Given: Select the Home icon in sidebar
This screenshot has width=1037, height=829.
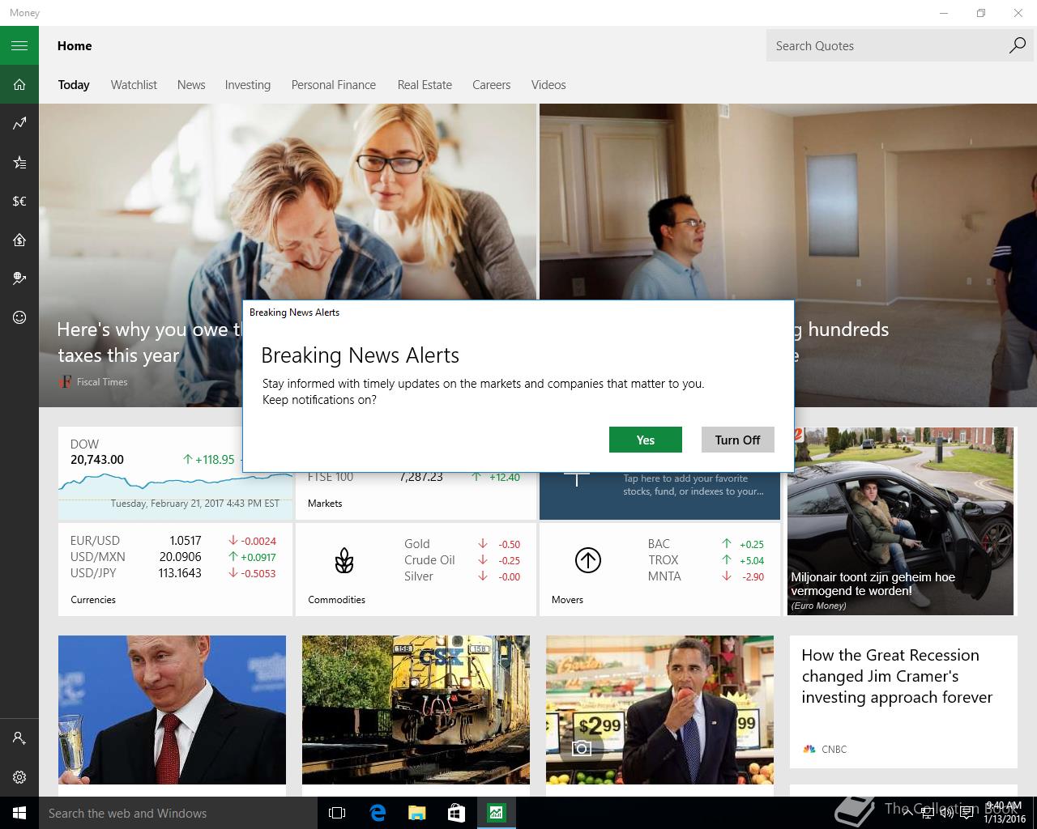Looking at the screenshot, I should pos(19,84).
